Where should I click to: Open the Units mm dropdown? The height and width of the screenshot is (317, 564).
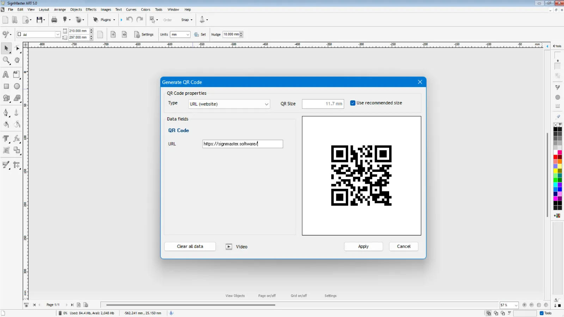[x=180, y=35]
